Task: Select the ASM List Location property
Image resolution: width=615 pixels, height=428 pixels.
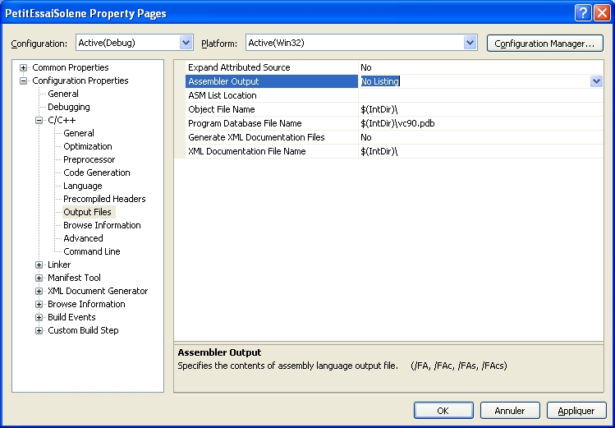Action: click(x=272, y=95)
